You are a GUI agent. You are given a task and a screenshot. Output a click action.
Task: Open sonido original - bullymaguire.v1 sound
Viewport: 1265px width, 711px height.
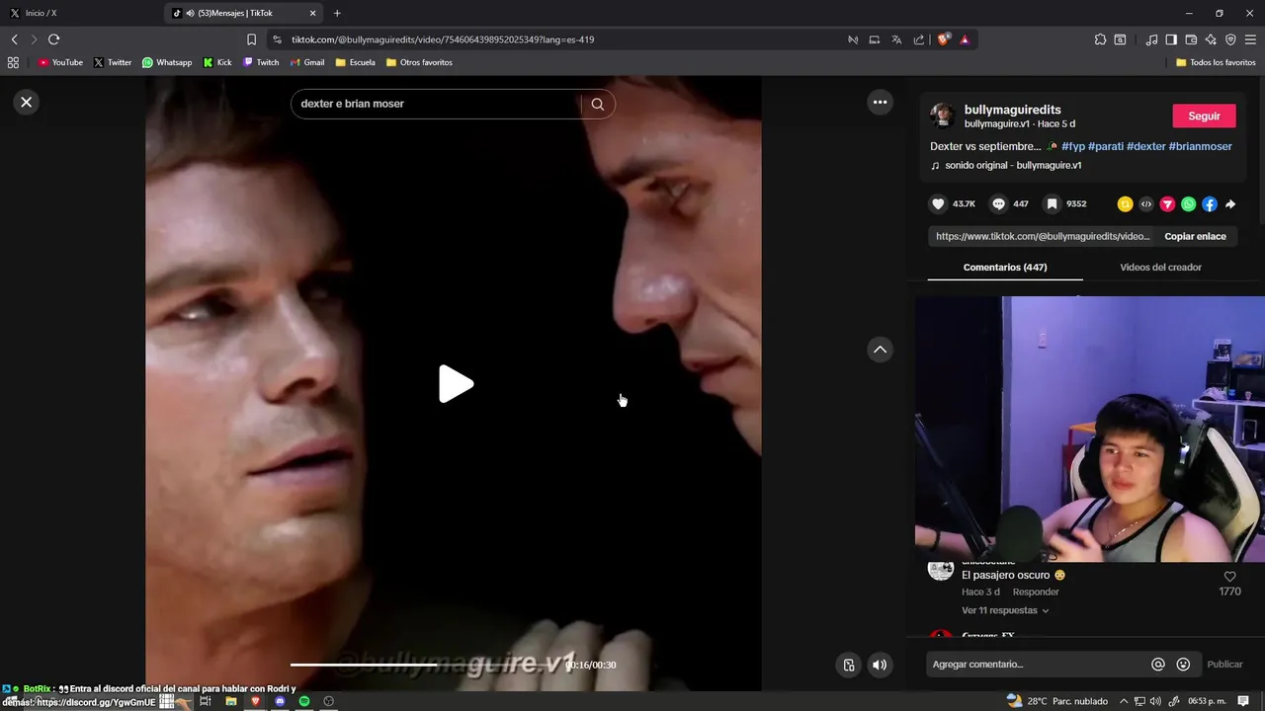[x=1013, y=165]
